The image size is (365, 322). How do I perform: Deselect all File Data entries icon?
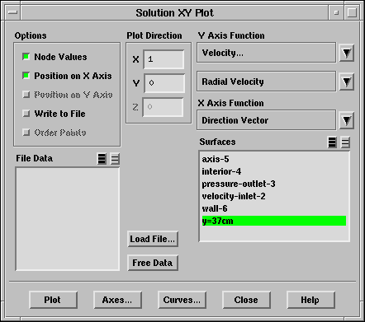(115, 159)
